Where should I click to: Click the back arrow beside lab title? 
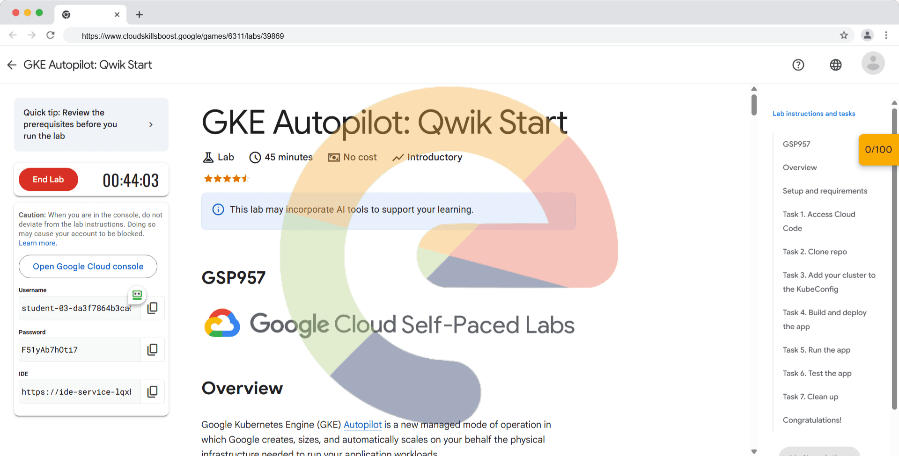click(12, 65)
